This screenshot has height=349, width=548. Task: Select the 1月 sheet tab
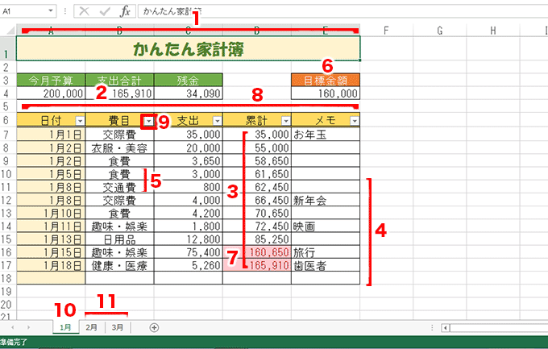point(64,327)
